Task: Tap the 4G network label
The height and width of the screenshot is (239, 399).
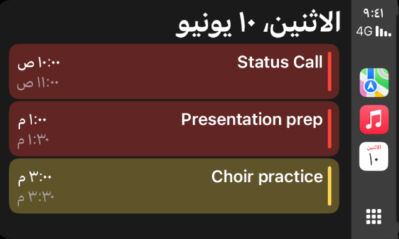Action: [x=364, y=31]
